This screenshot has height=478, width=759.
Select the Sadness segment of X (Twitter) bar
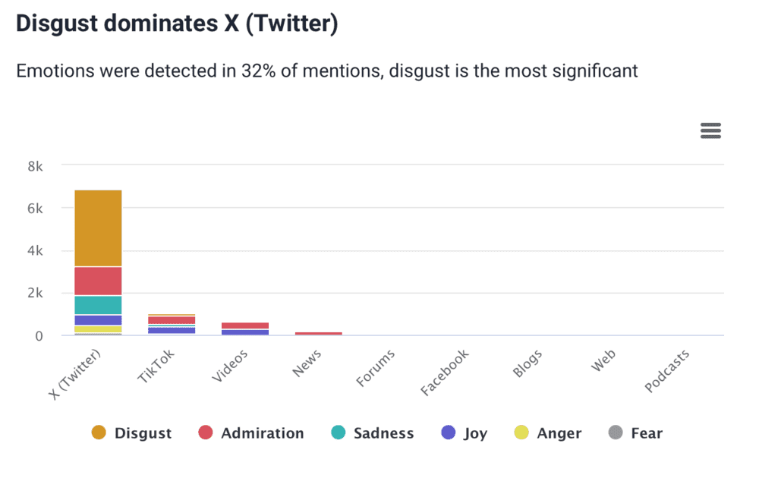98,305
